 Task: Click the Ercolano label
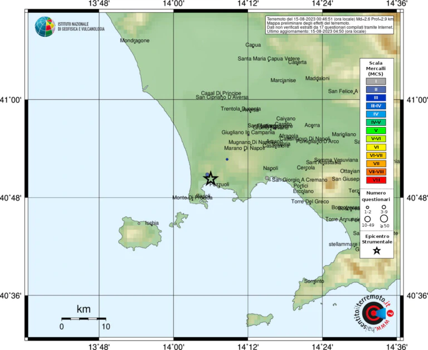pyautogui.click(x=303, y=191)
